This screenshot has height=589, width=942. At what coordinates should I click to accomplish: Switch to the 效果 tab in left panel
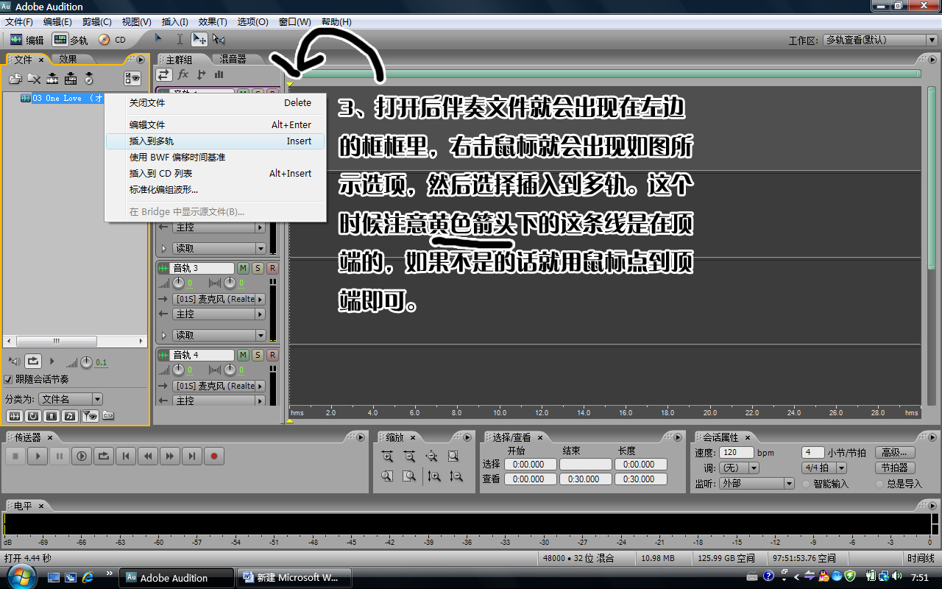click(68, 59)
